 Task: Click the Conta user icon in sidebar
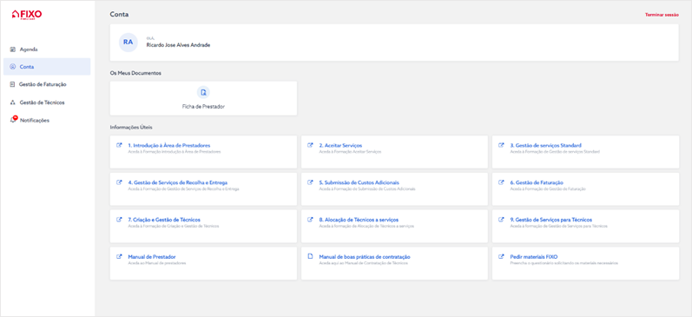[x=13, y=67]
